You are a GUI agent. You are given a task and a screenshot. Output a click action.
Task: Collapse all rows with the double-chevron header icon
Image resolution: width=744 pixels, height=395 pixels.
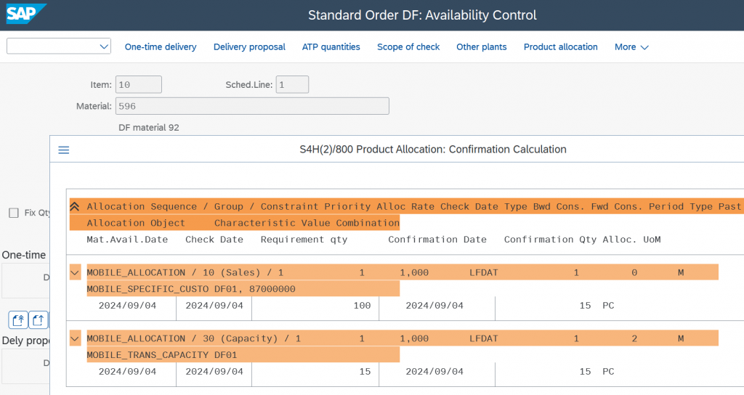tap(75, 206)
